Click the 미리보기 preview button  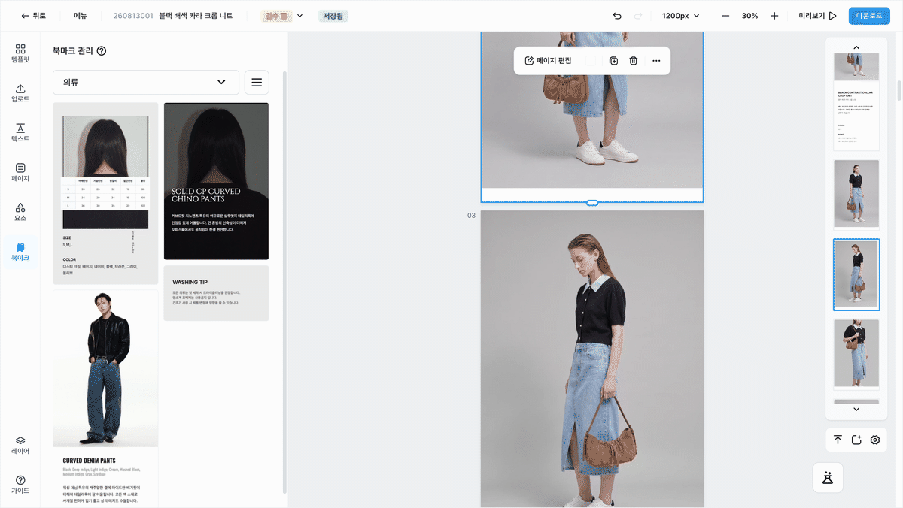click(x=818, y=16)
